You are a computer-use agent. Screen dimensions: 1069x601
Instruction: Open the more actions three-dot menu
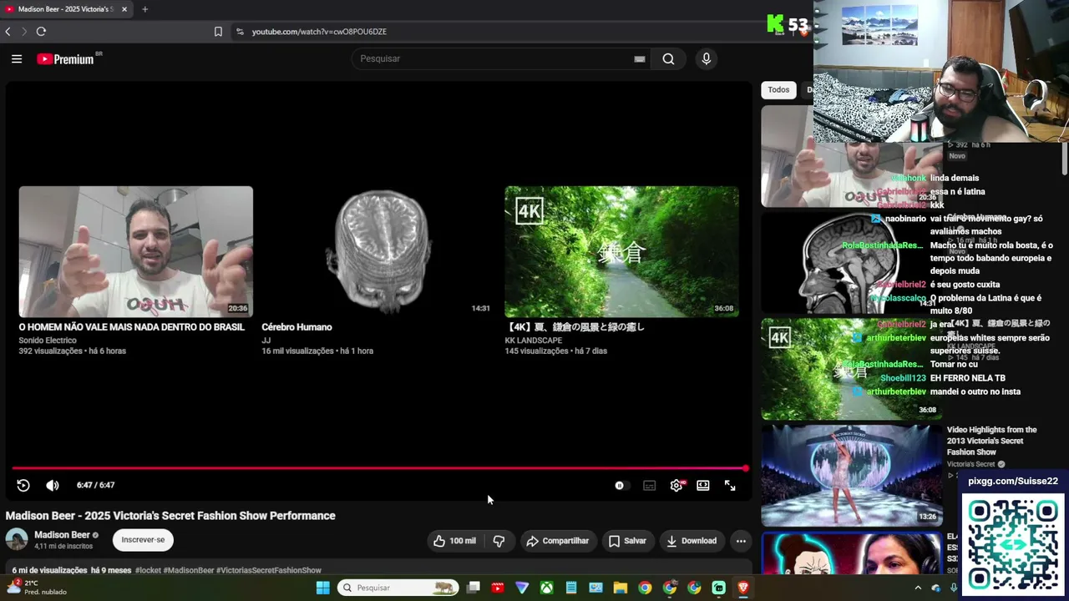point(741,541)
